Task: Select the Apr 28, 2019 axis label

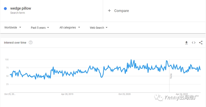Action: (67, 94)
